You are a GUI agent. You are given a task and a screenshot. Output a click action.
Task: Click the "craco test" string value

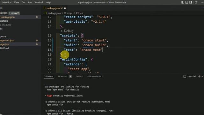tap(91, 50)
